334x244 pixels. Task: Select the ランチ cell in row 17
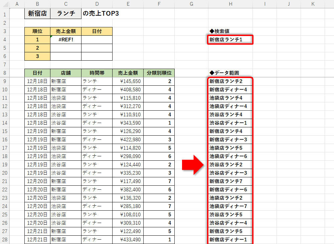click(97, 148)
